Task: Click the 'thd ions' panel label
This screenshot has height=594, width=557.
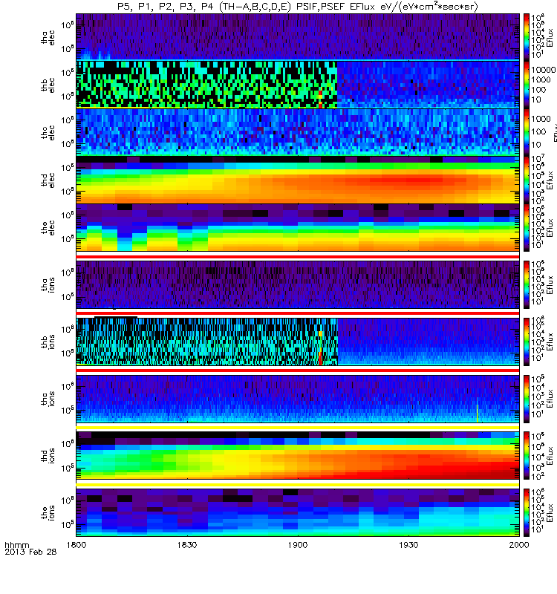Action: [x=48, y=456]
